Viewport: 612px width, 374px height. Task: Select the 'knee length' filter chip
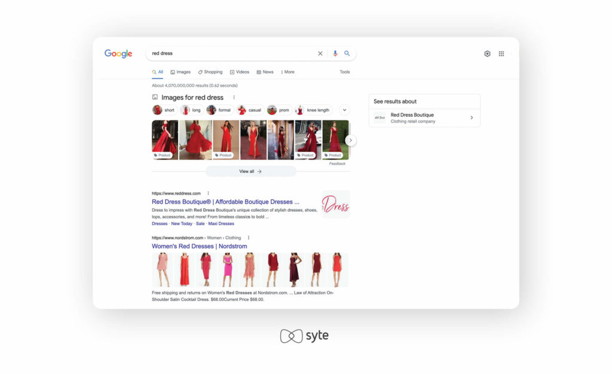coord(313,110)
